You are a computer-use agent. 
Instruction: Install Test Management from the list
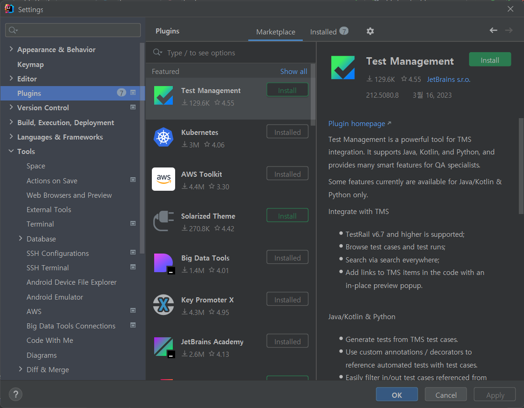pyautogui.click(x=287, y=90)
